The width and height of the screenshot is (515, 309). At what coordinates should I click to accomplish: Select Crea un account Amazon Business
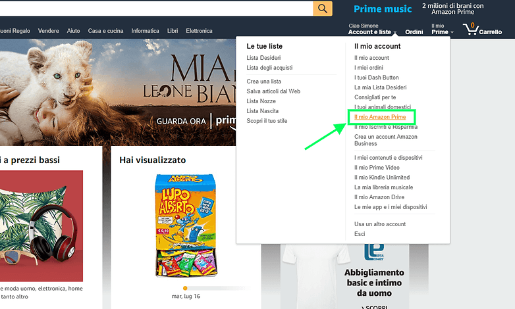[x=386, y=140]
